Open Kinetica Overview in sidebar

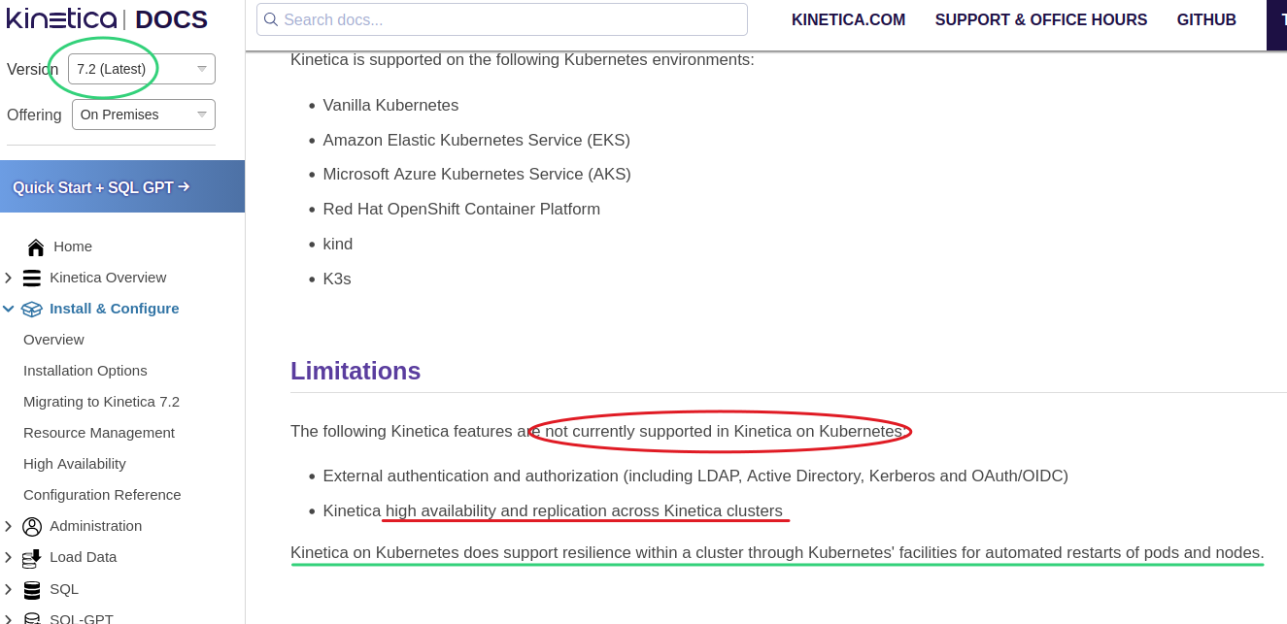108,278
